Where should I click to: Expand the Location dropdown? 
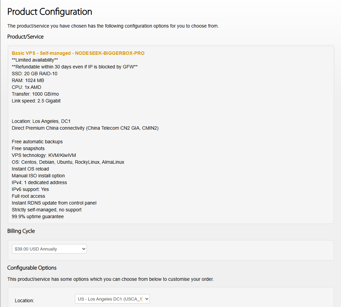tap(112, 299)
